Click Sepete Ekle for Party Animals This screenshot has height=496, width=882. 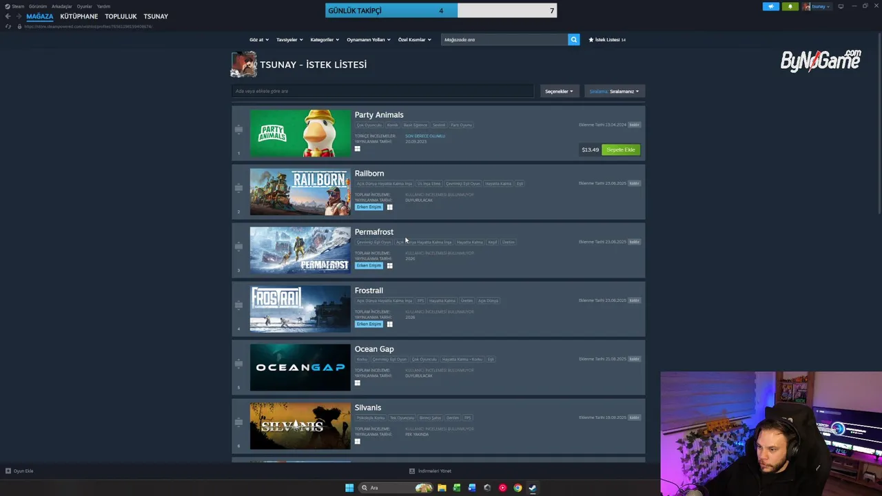tap(621, 149)
